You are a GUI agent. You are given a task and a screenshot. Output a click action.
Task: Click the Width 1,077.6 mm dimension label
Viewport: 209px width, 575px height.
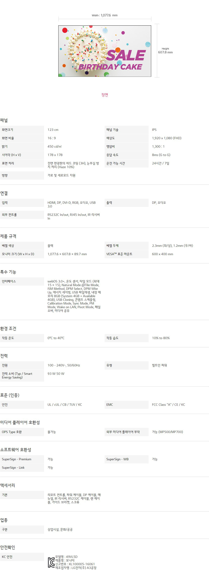(104, 15)
